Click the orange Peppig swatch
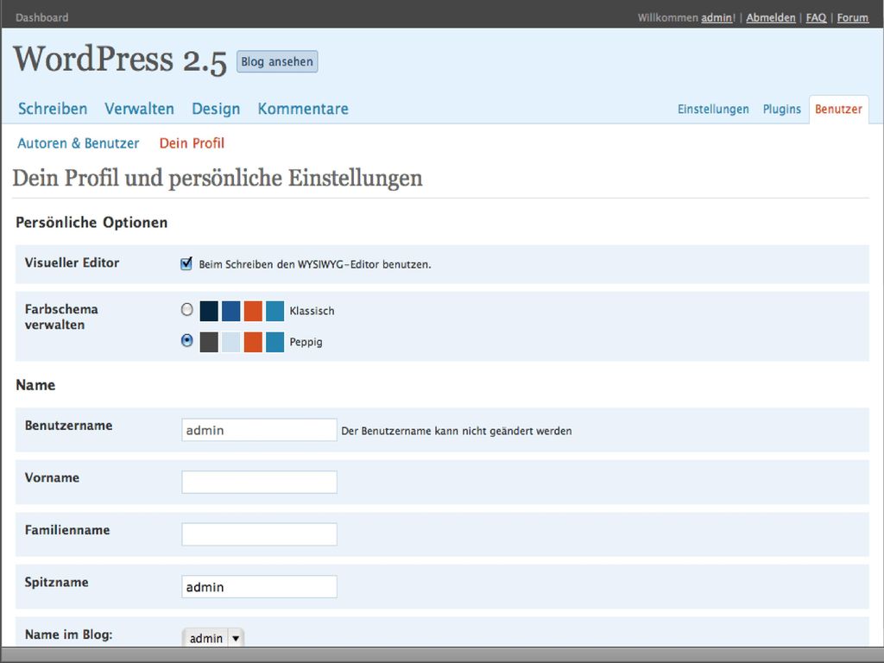The height and width of the screenshot is (663, 884). 253,342
